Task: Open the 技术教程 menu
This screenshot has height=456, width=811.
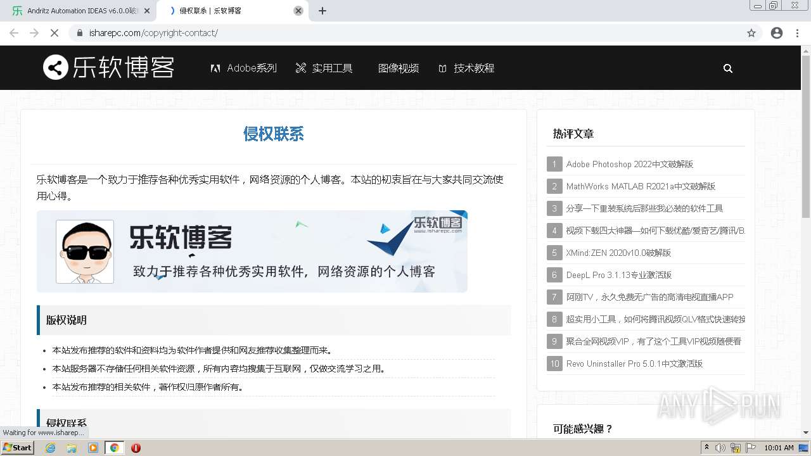Action: [x=466, y=68]
